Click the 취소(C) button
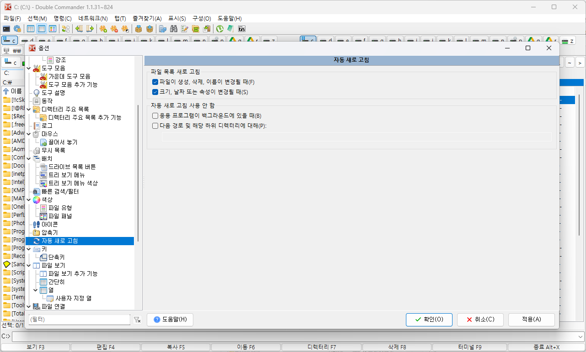This screenshot has width=586, height=352. click(x=480, y=320)
